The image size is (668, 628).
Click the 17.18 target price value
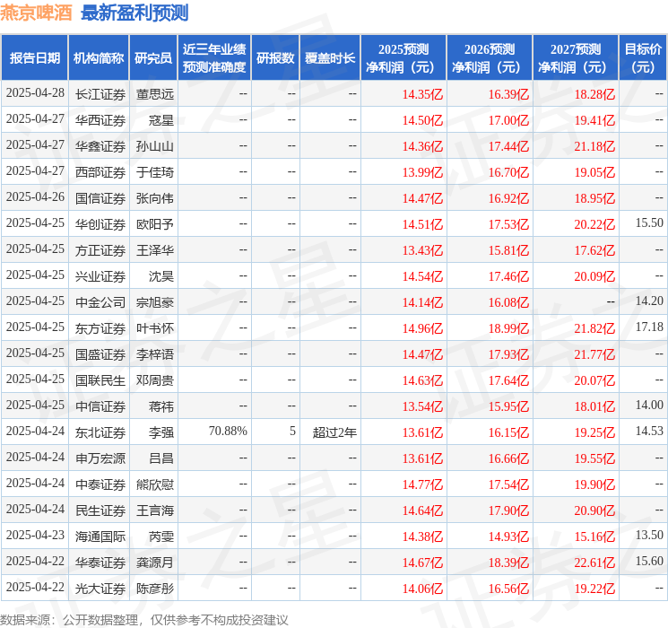[649, 327]
